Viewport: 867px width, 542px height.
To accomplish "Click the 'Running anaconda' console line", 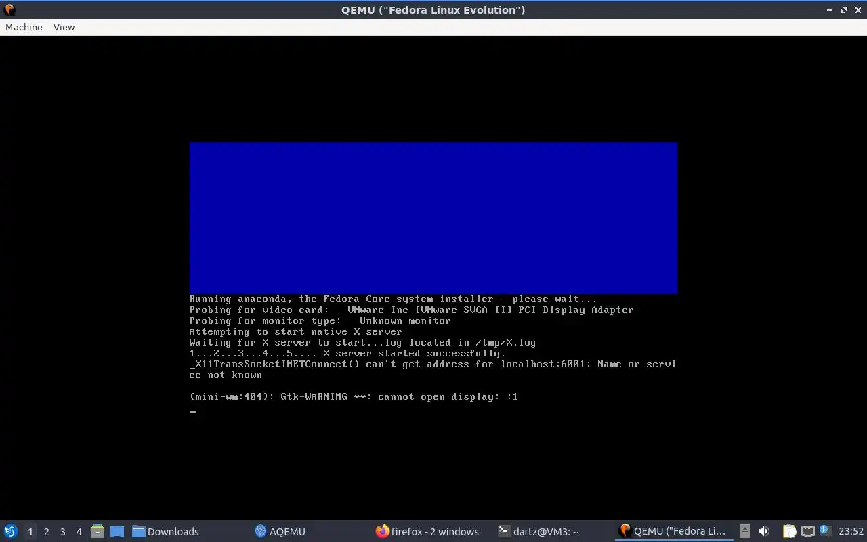I will pos(393,299).
